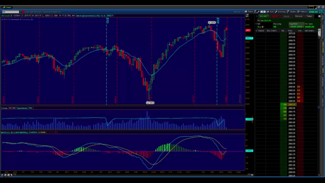
Task: Open the Charts tab
Action: 7,7
